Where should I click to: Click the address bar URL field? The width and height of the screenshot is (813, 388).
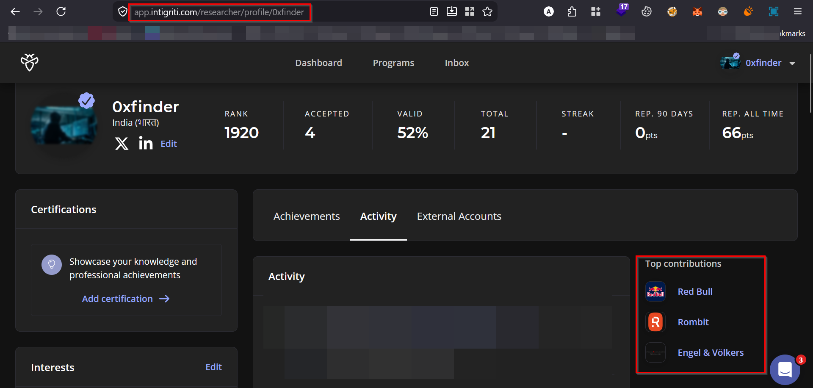(219, 12)
